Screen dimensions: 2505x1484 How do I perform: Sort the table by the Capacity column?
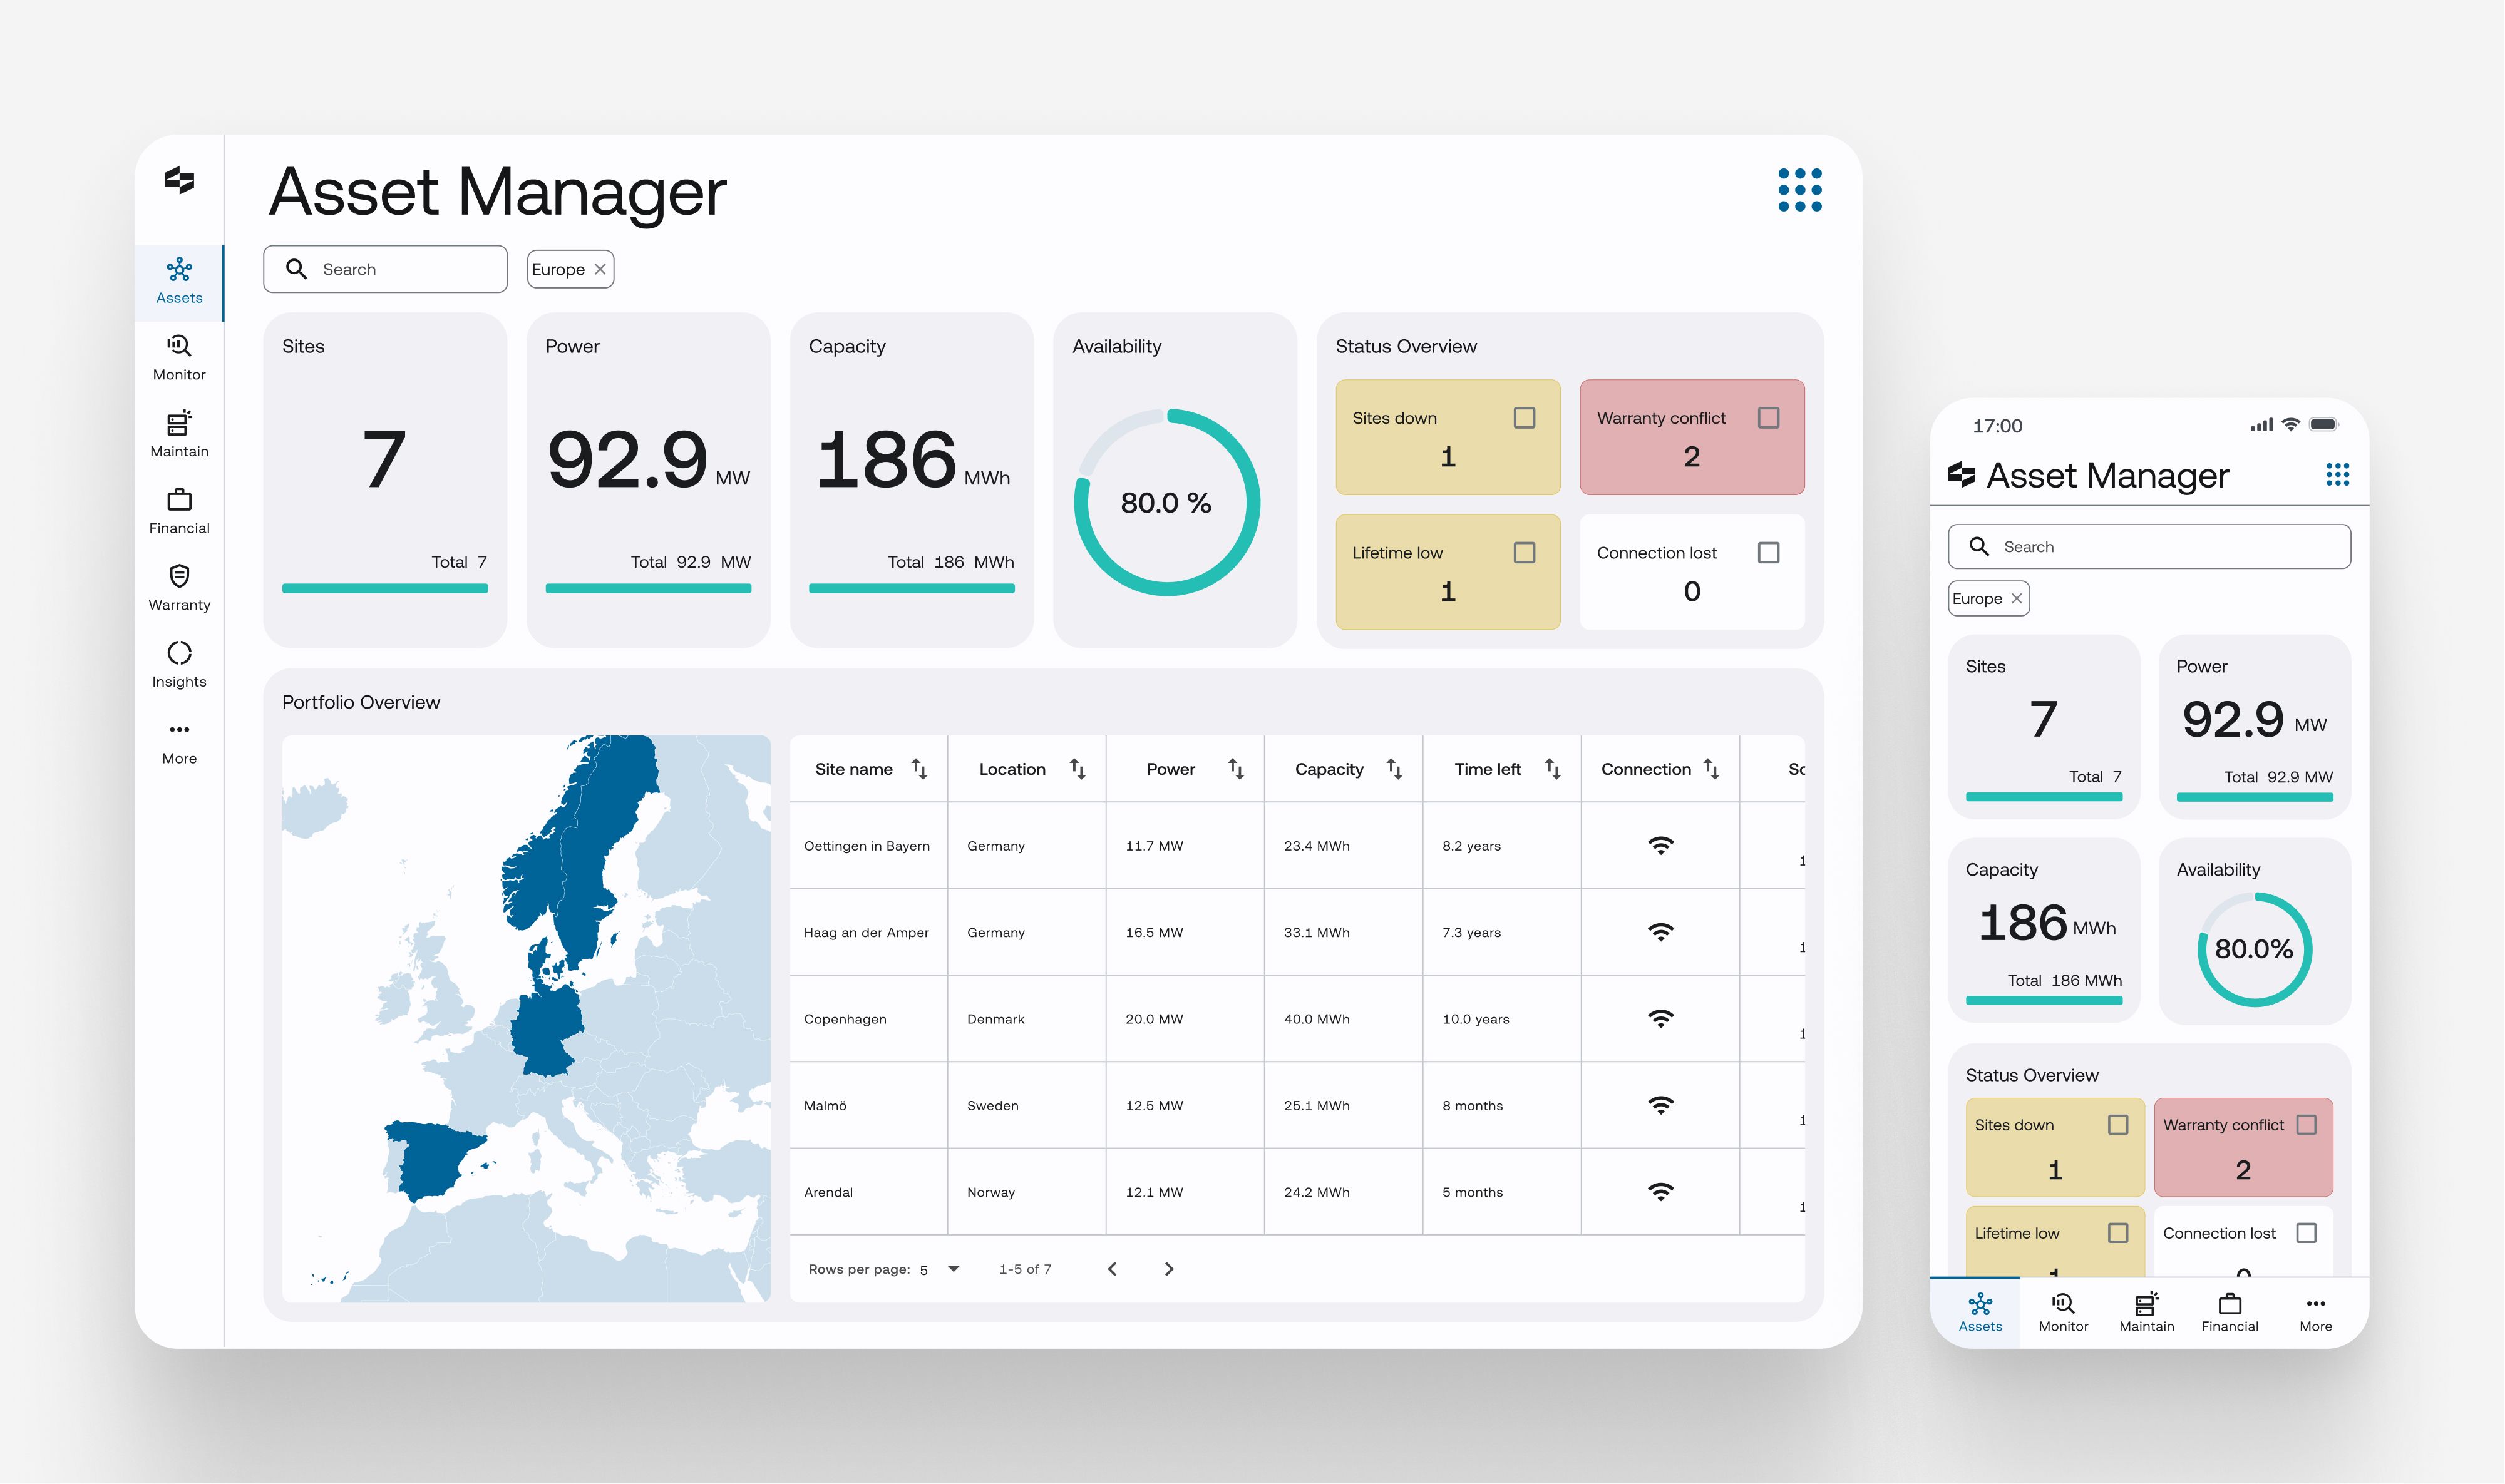(x=1394, y=769)
